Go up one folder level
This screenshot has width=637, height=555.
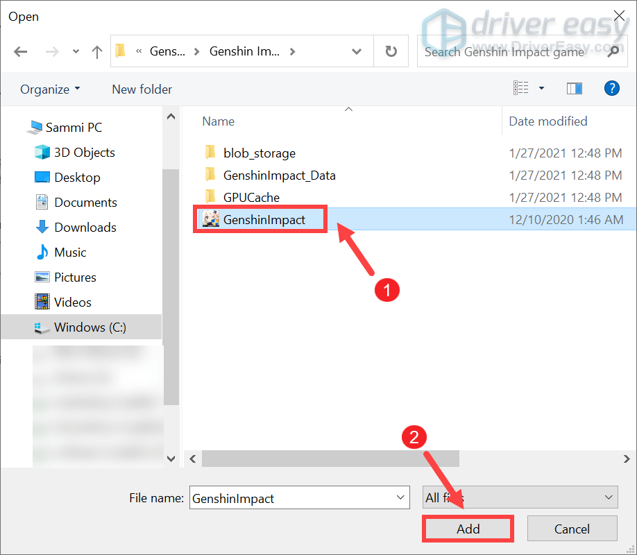tap(96, 51)
